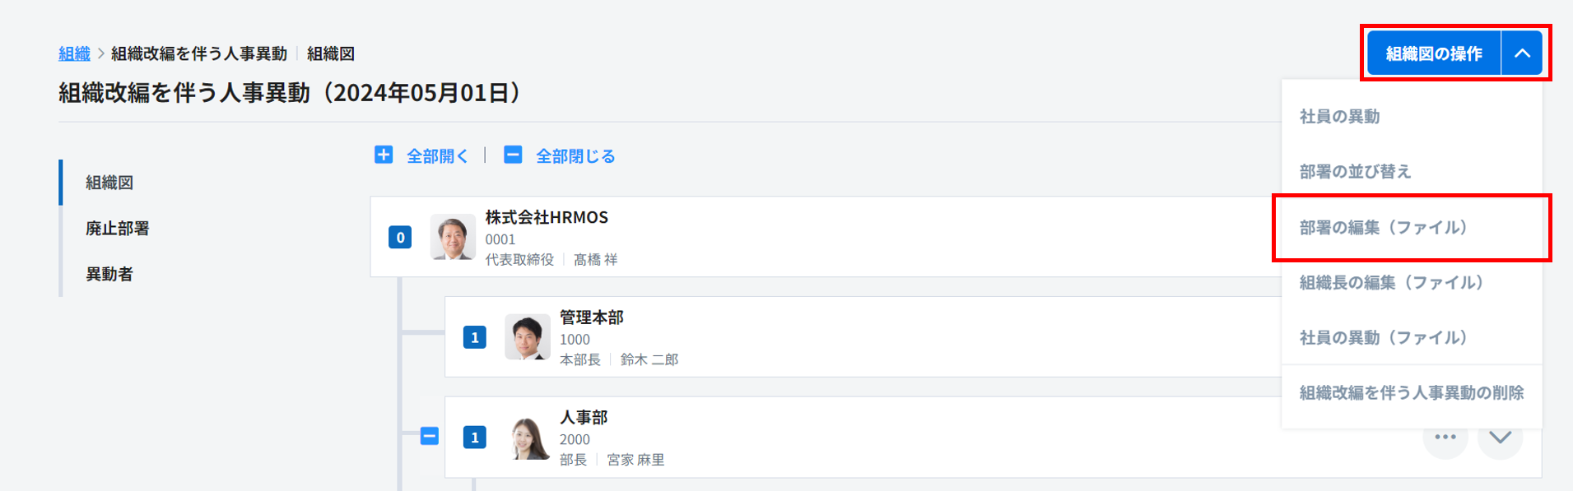The height and width of the screenshot is (491, 1573).
Task: Switch to the 廃止部署 sidebar tab
Action: coord(118,229)
